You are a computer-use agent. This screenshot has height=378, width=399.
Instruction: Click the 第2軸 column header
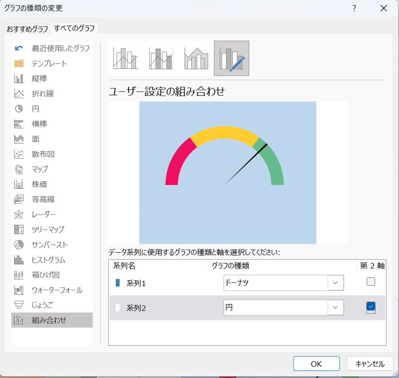(372, 266)
